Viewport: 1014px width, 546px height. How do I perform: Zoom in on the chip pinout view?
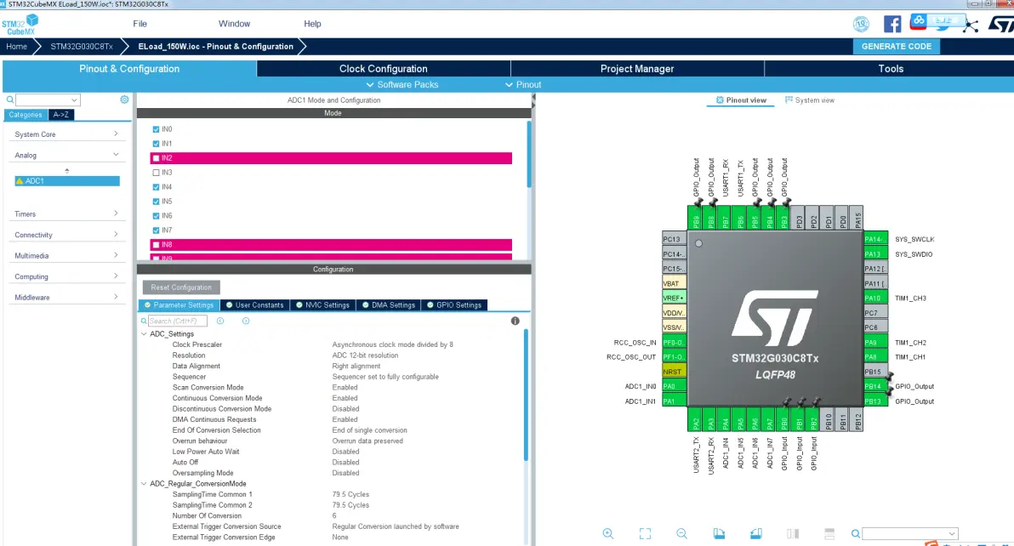[608, 534]
